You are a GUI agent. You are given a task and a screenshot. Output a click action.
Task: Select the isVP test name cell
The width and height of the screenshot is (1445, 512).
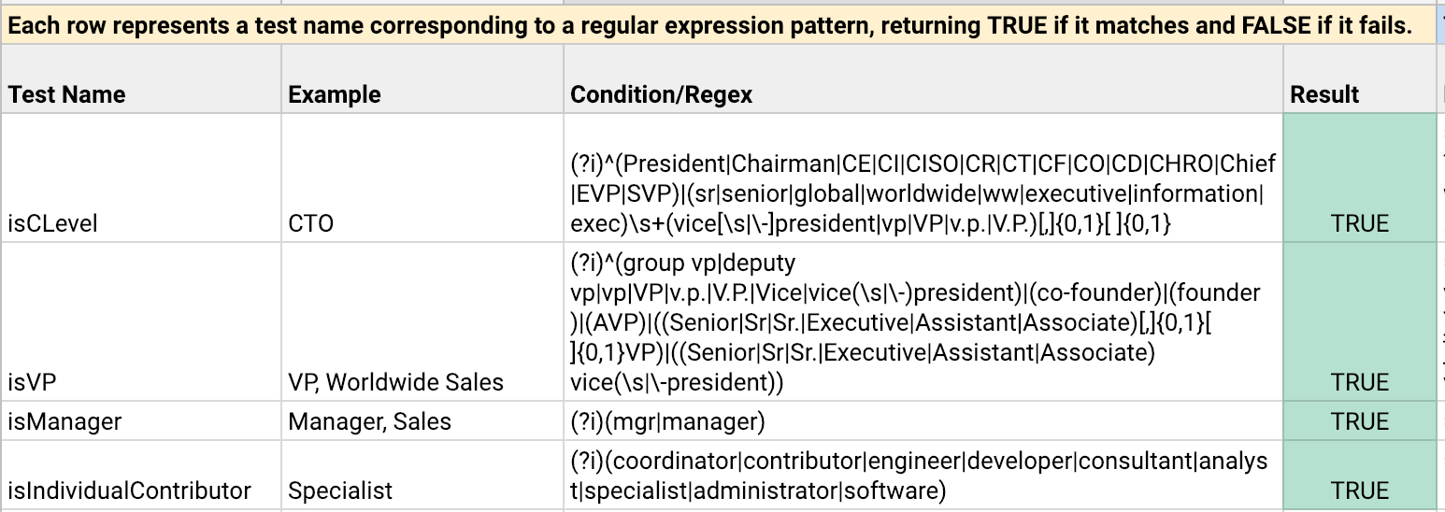click(x=30, y=382)
